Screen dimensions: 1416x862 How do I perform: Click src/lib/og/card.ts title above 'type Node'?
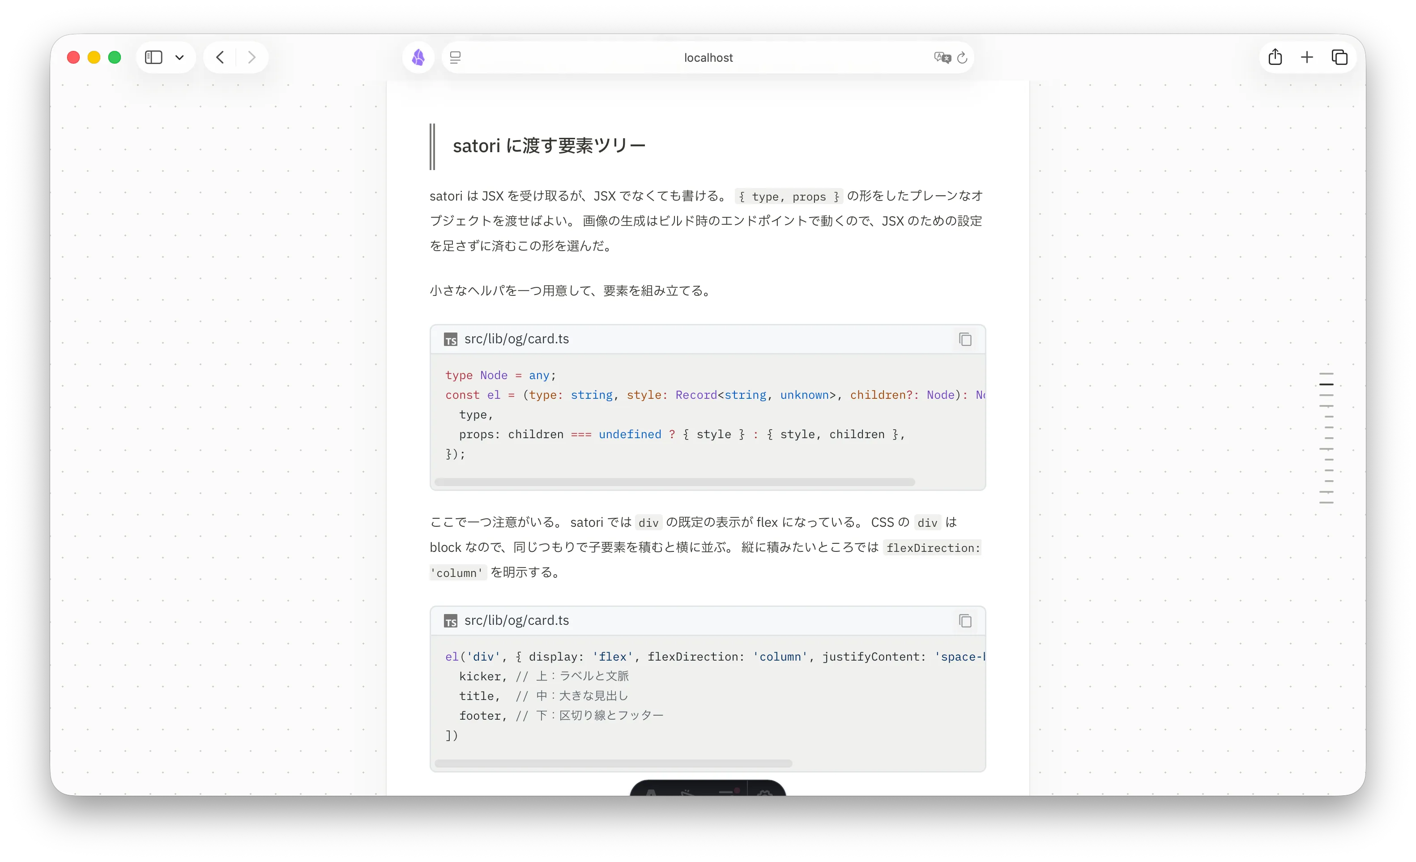pyautogui.click(x=516, y=339)
